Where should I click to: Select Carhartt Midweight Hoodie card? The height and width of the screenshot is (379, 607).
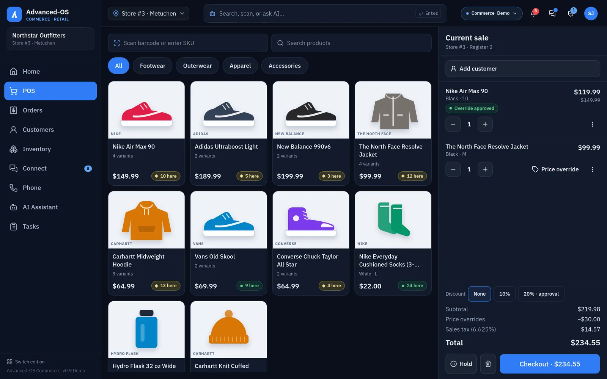(x=146, y=243)
